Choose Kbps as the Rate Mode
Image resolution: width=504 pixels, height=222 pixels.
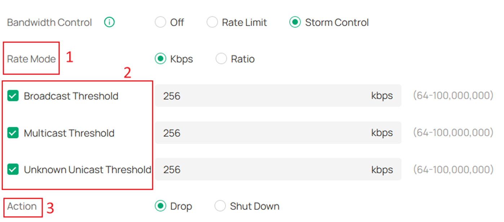[161, 59]
